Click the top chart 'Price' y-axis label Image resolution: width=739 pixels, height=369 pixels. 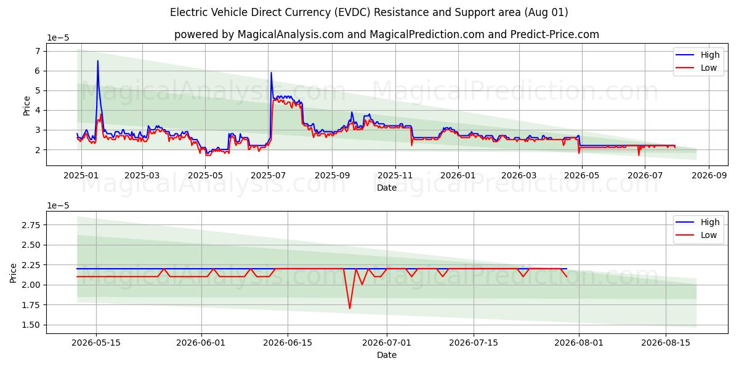[26, 106]
